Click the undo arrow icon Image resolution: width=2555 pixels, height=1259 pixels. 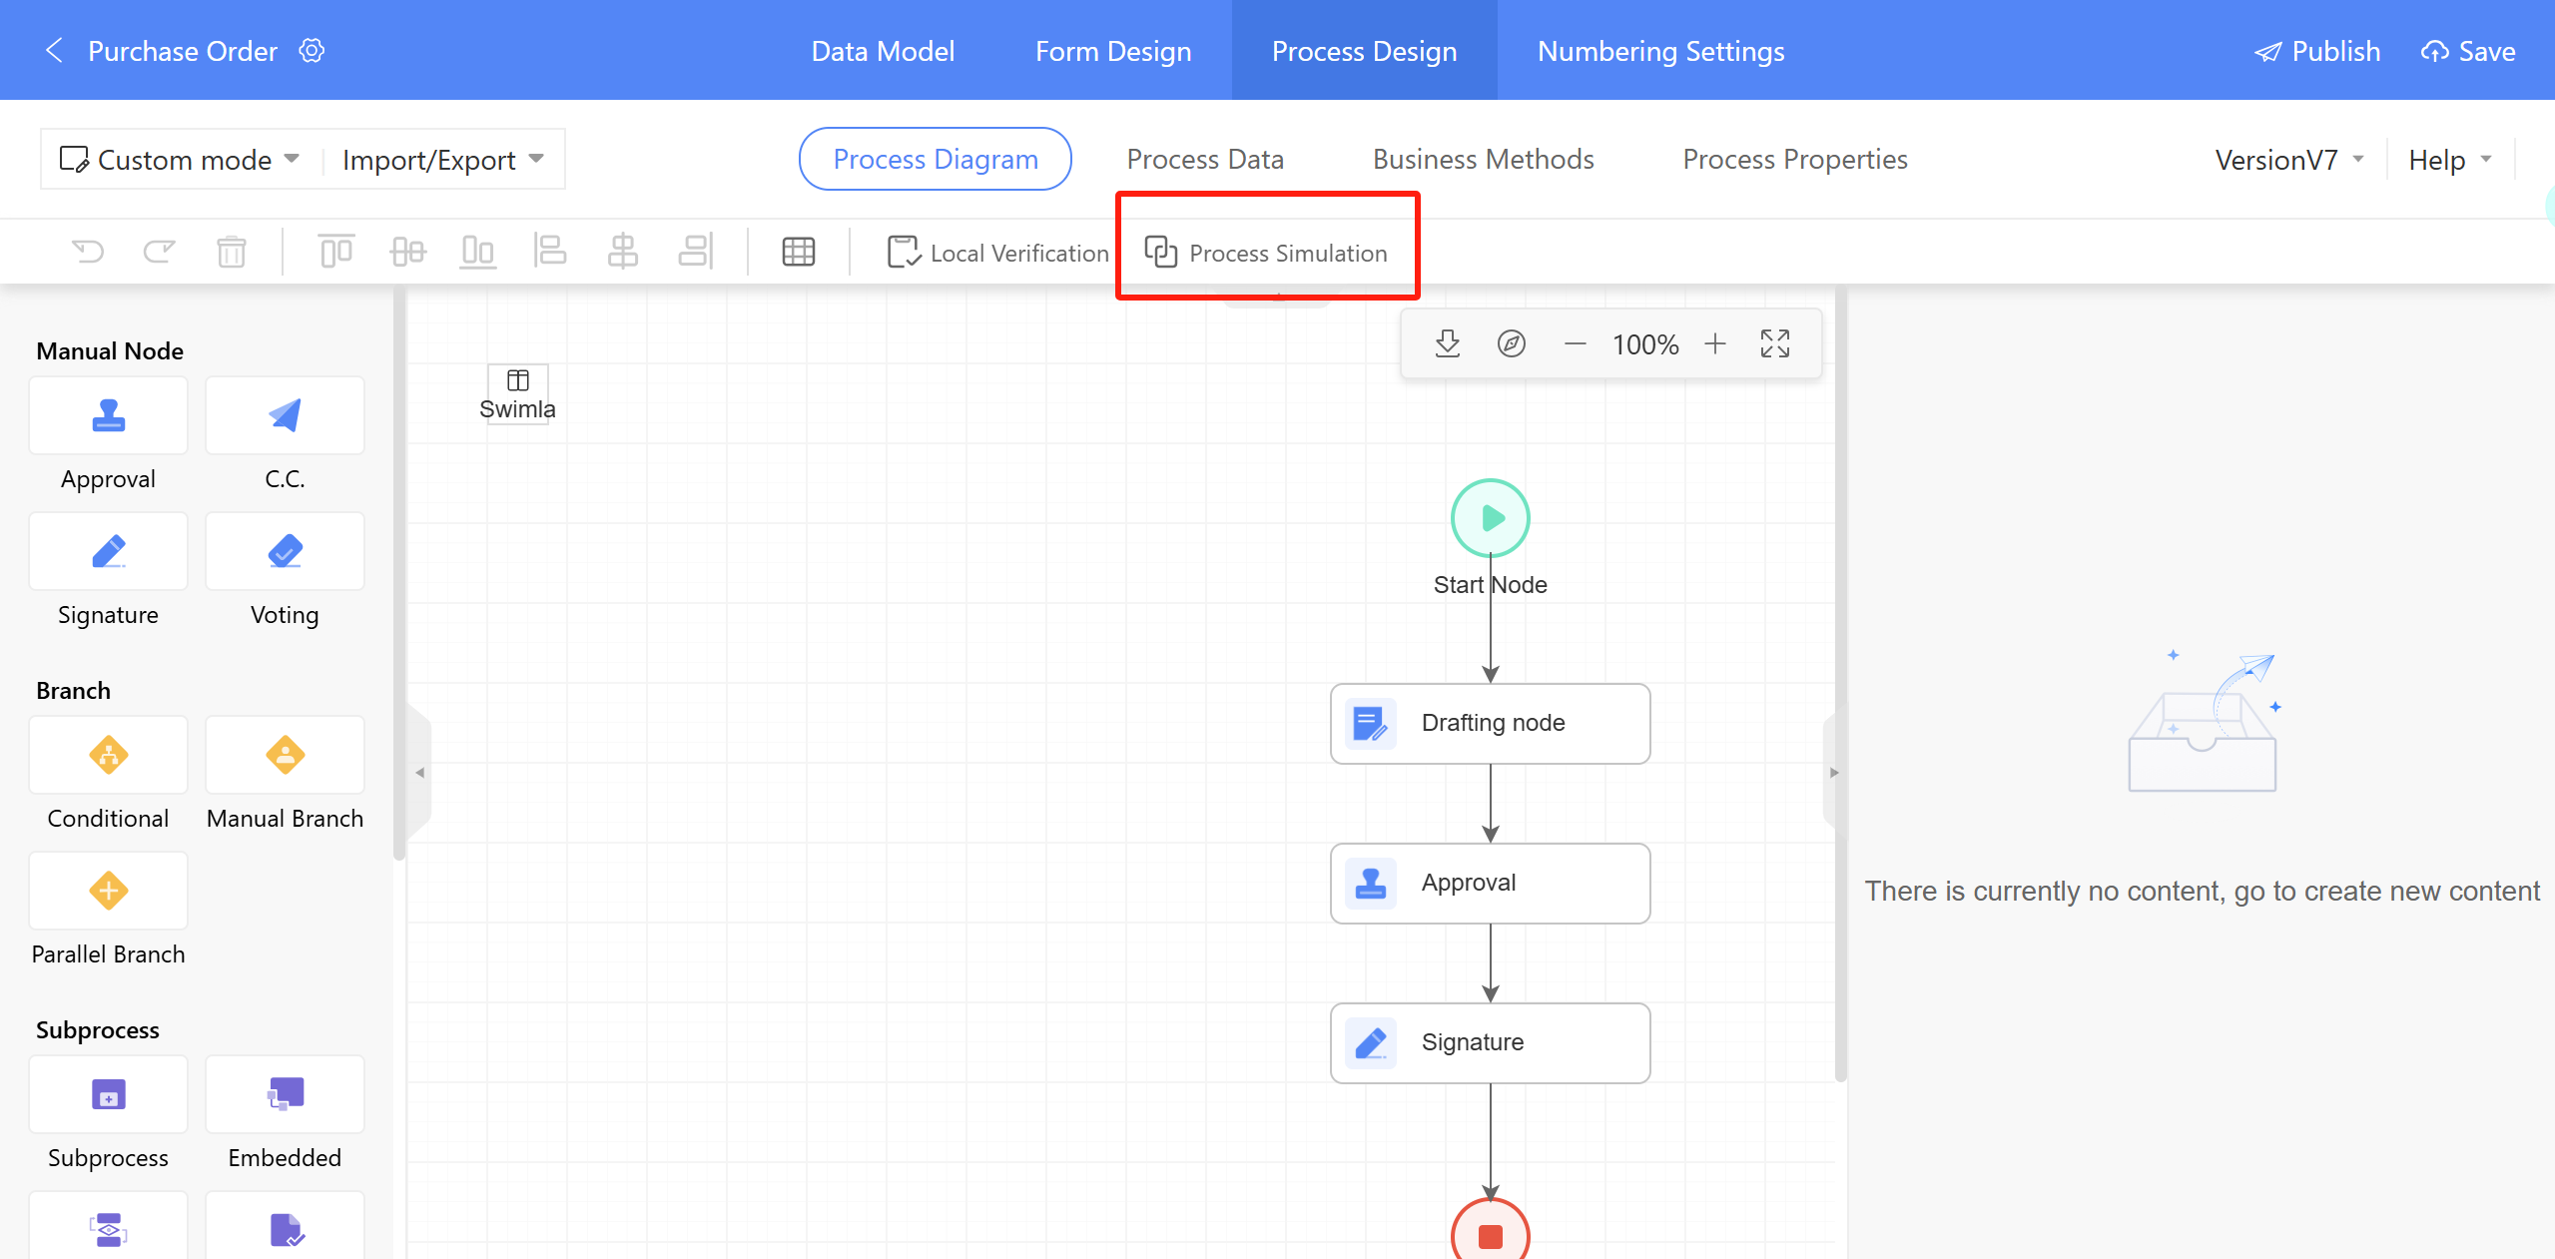tap(88, 252)
